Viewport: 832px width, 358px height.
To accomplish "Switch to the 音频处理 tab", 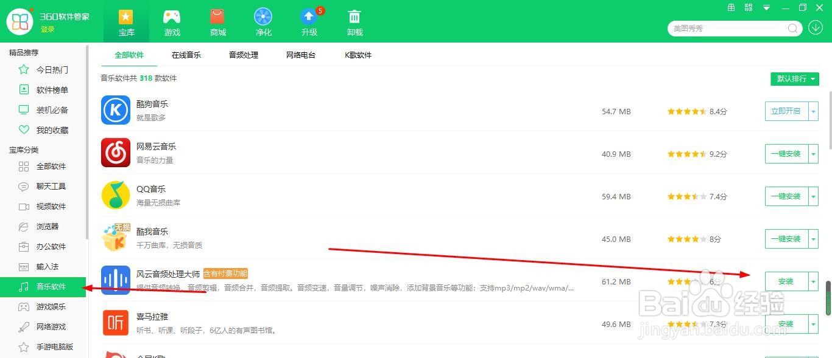I will tap(244, 55).
